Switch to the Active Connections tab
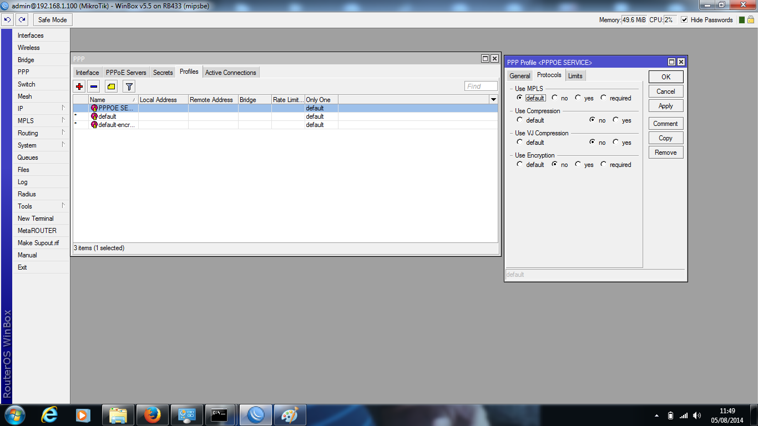The image size is (758, 426). click(x=231, y=73)
